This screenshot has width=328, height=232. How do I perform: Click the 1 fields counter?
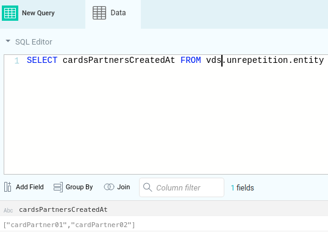pyautogui.click(x=242, y=188)
